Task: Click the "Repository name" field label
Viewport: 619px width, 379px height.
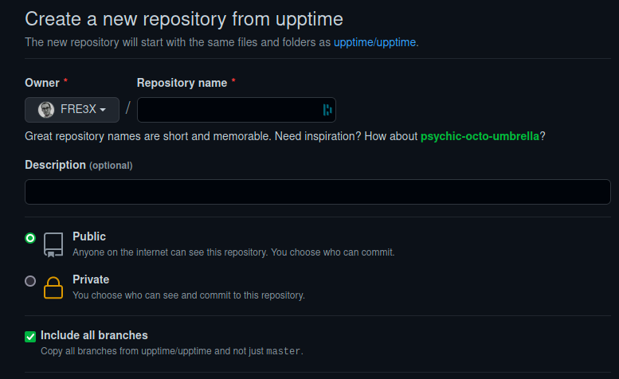Action: [182, 83]
